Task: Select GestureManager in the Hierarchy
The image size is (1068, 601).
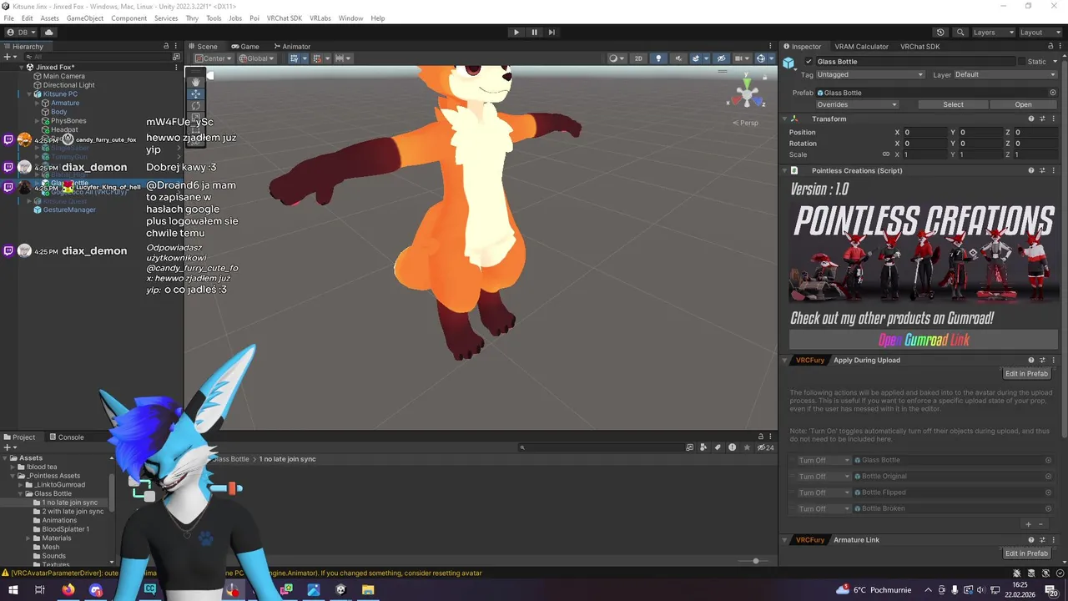Action: (x=69, y=210)
